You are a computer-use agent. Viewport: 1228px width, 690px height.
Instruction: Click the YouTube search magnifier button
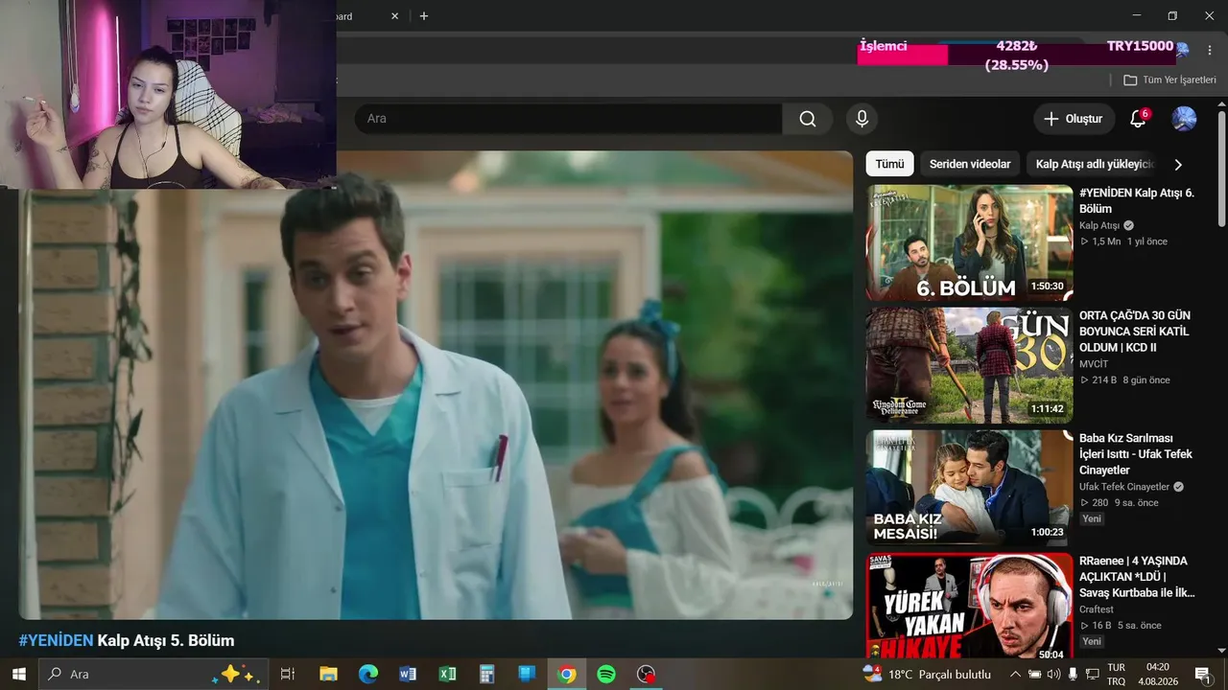point(808,119)
